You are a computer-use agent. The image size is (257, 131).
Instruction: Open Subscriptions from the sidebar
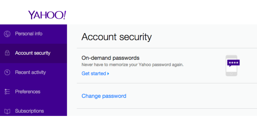(29, 111)
